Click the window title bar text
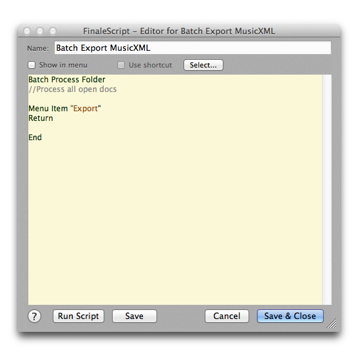 (179, 31)
